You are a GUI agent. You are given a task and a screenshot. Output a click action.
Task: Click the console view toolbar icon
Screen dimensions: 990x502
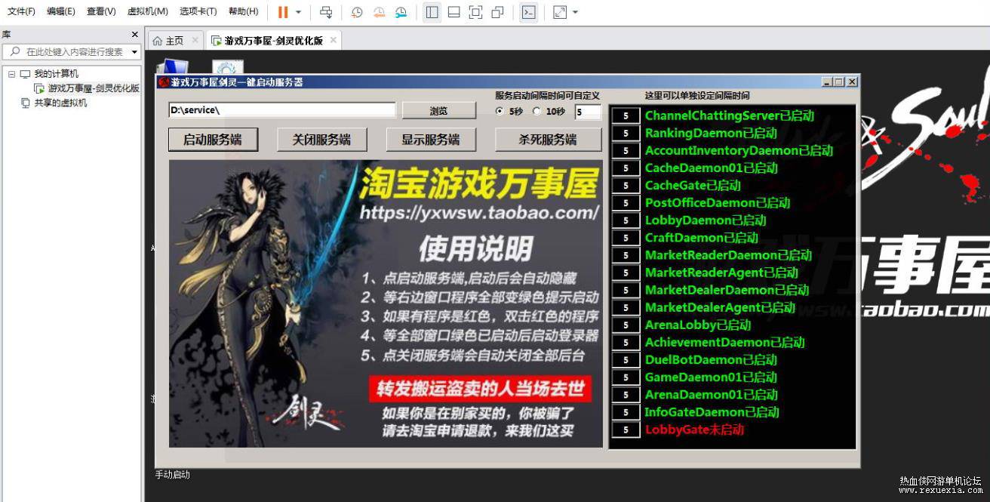529,12
